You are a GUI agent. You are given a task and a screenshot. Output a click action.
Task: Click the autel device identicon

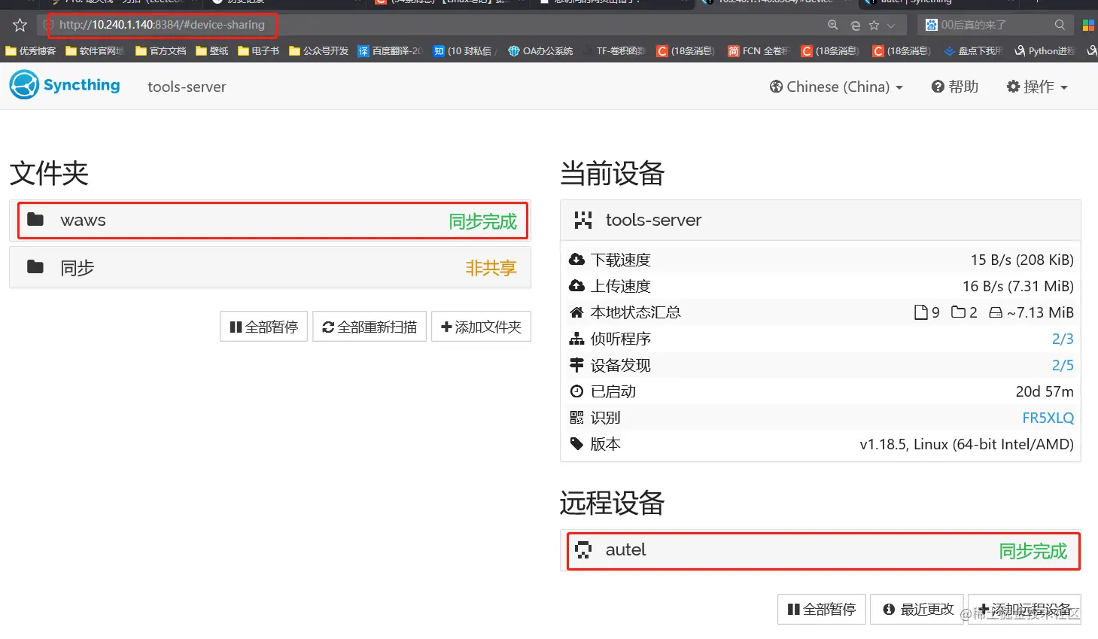pyautogui.click(x=583, y=550)
